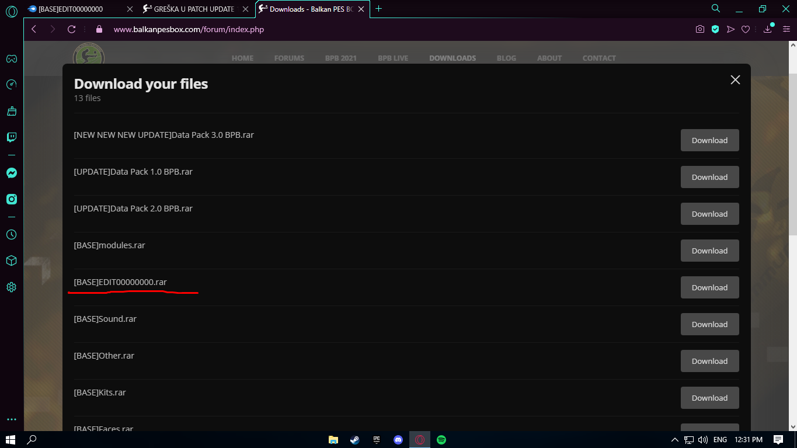Open Twitch panel in Opera sidebar
This screenshot has width=797, height=448.
(11, 137)
